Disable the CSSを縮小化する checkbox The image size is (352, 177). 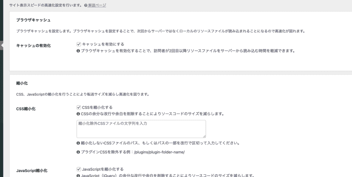click(x=79, y=107)
